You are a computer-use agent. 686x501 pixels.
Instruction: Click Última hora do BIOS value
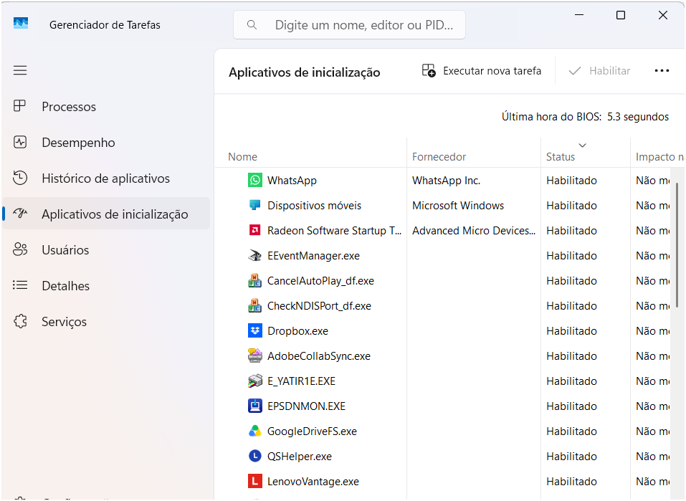(x=638, y=116)
